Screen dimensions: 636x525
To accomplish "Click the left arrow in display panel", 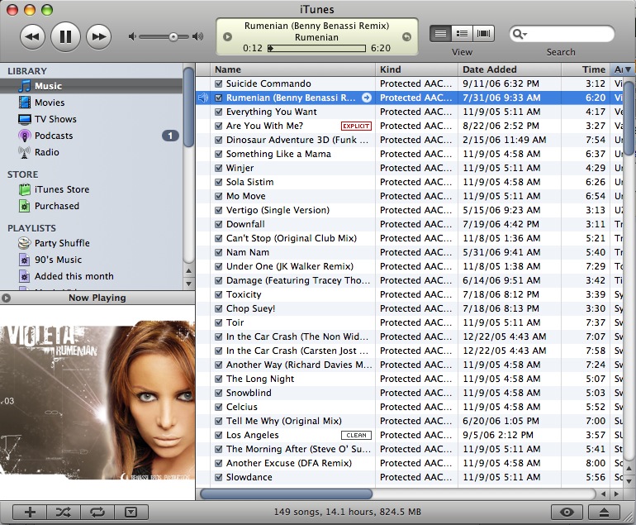I will [227, 37].
